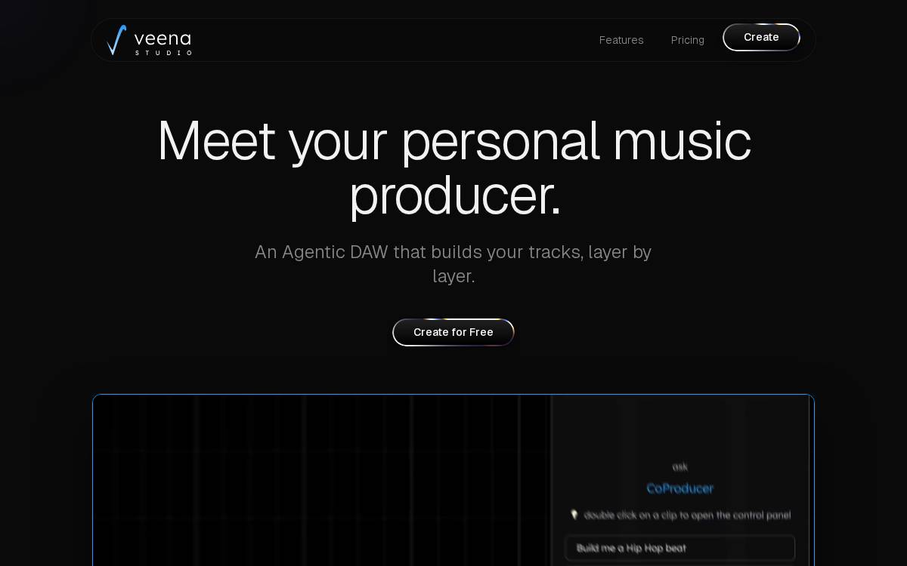
Task: Click the 'An Agentic DAW' subtitle text
Action: tap(453, 263)
